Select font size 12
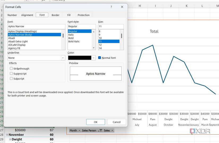 [109, 45]
